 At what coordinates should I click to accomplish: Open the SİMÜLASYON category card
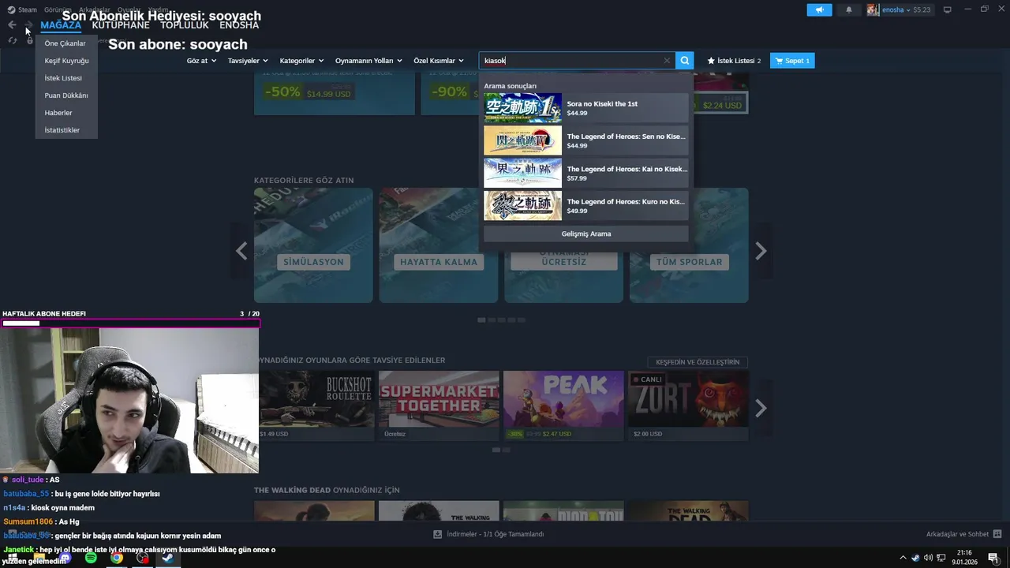313,245
